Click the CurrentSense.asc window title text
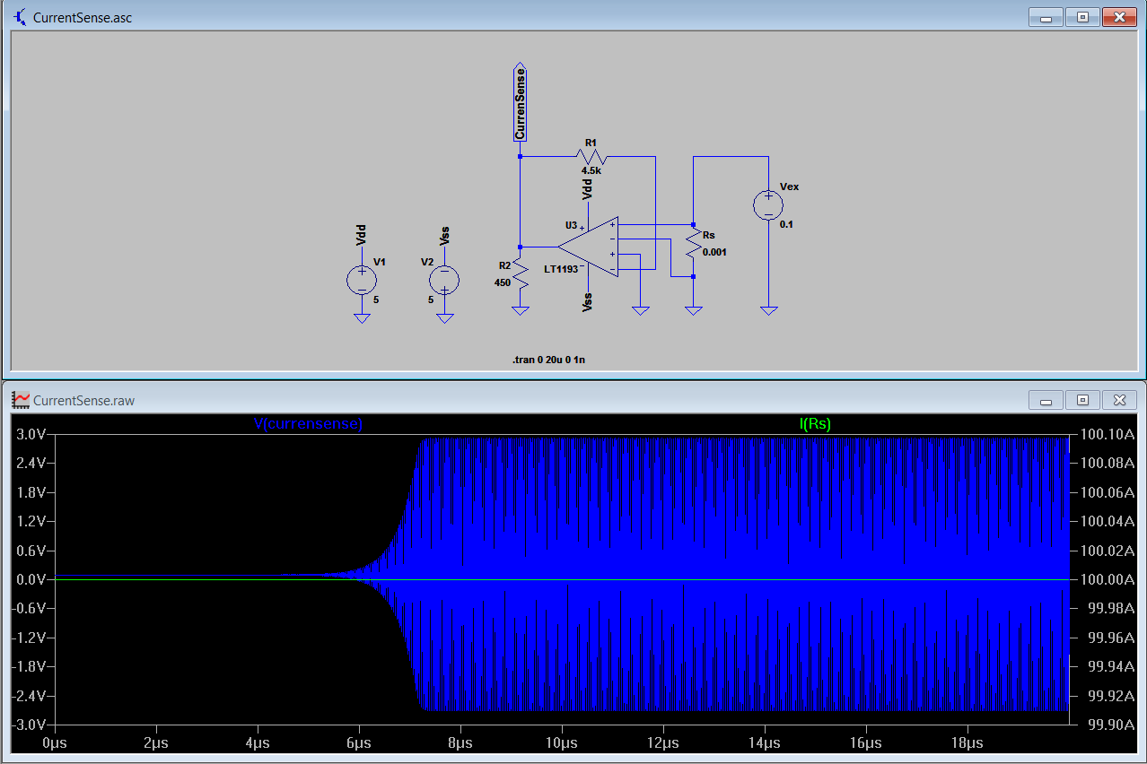Screen dimensions: 1147x764 click(x=83, y=18)
